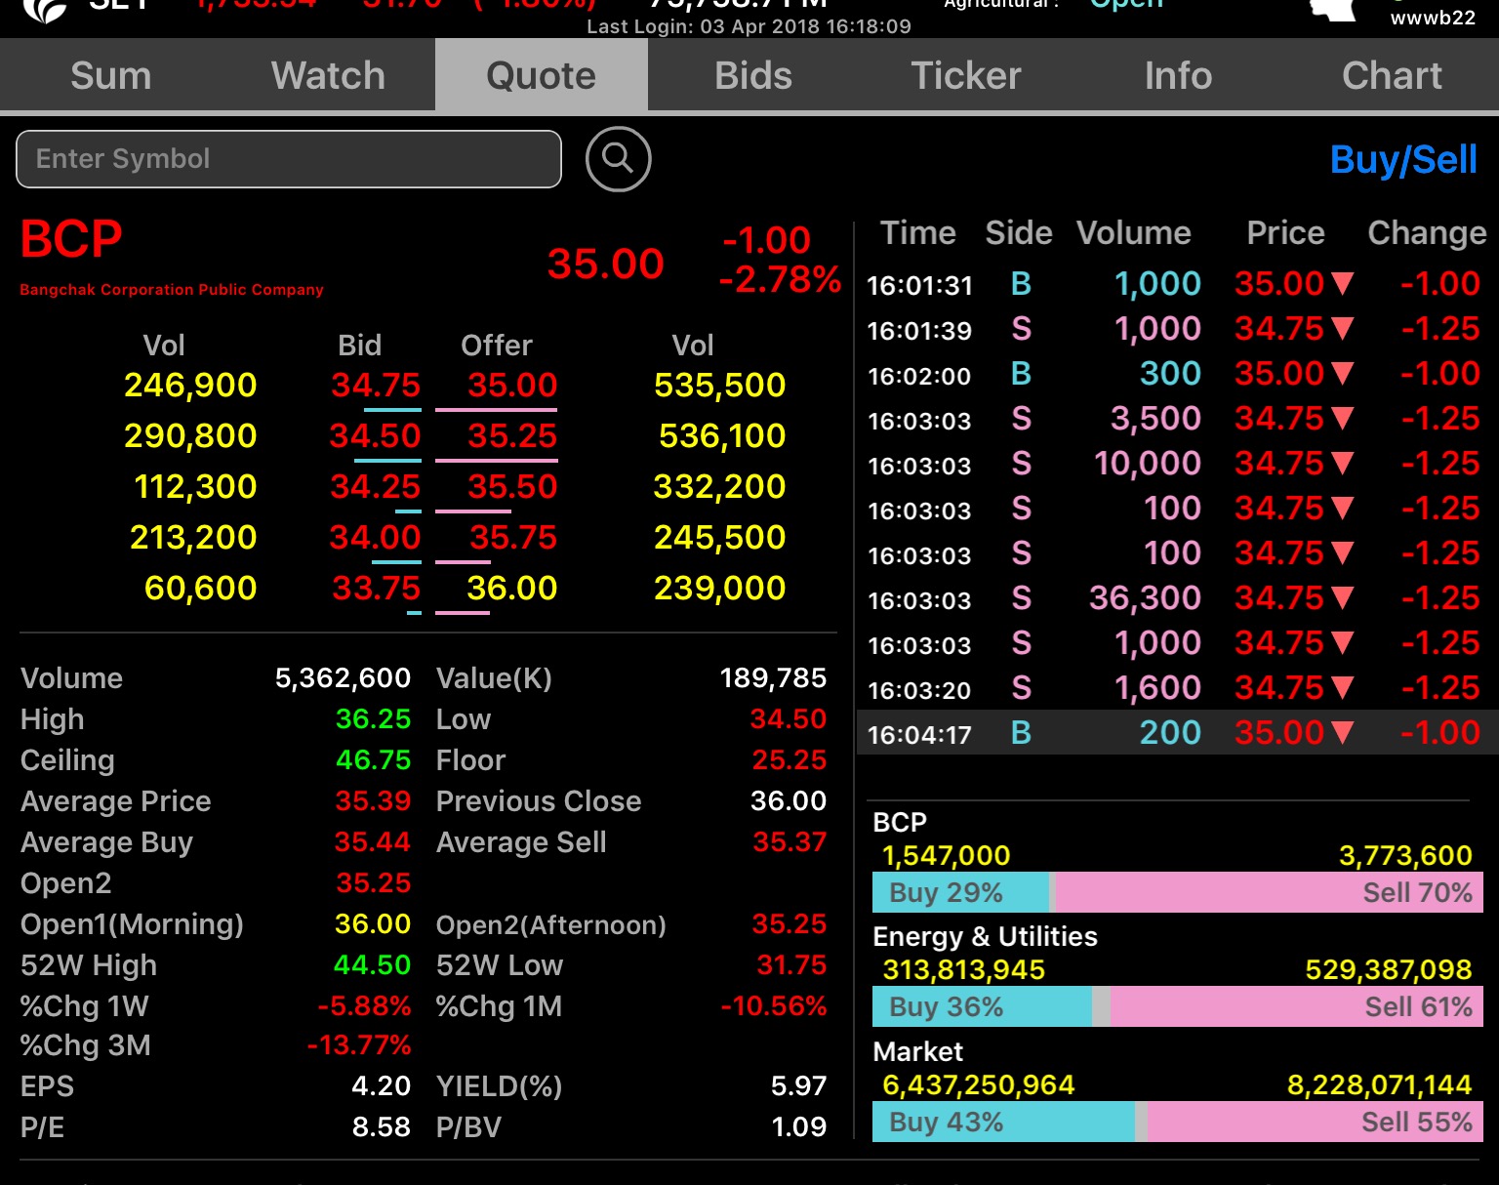Switch to the Chart tab
Viewport: 1499px width, 1185px height.
[1392, 75]
